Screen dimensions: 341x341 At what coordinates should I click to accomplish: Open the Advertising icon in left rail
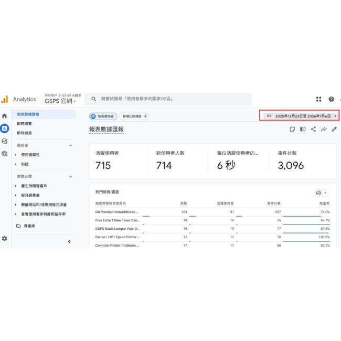pyautogui.click(x=5, y=154)
